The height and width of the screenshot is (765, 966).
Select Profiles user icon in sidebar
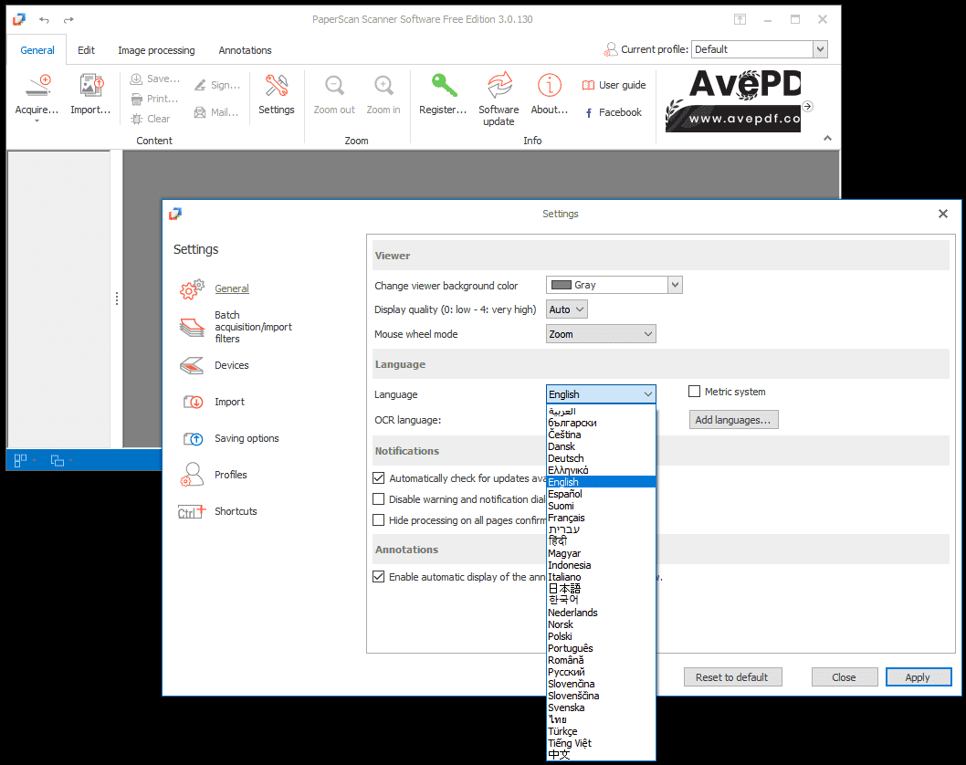click(x=192, y=475)
